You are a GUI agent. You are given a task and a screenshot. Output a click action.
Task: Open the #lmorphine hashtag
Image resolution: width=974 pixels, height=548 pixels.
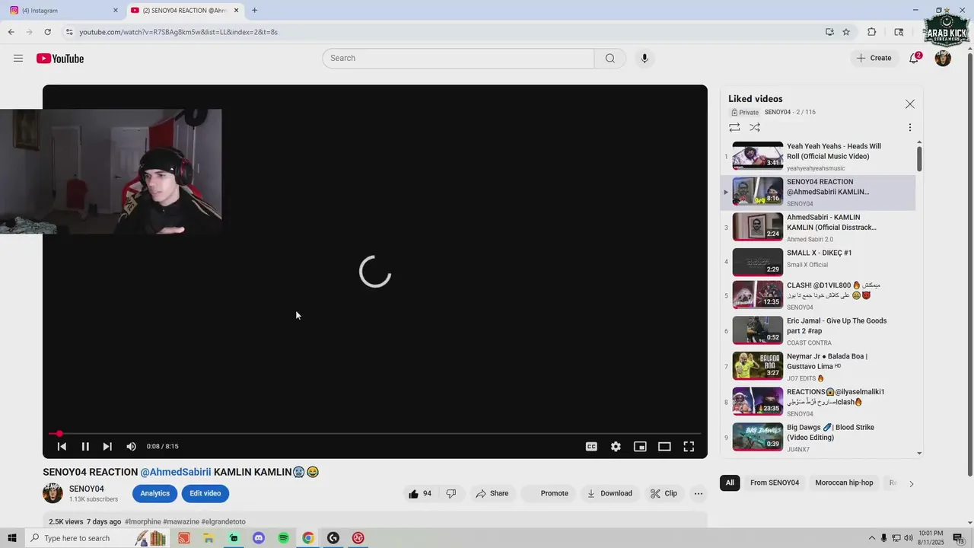(x=143, y=522)
